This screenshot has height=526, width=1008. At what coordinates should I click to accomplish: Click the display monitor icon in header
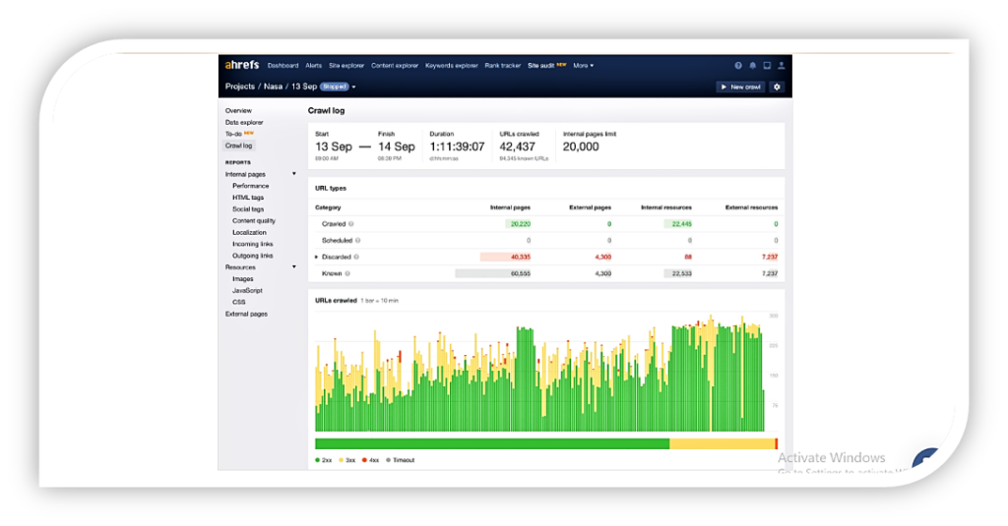click(767, 66)
